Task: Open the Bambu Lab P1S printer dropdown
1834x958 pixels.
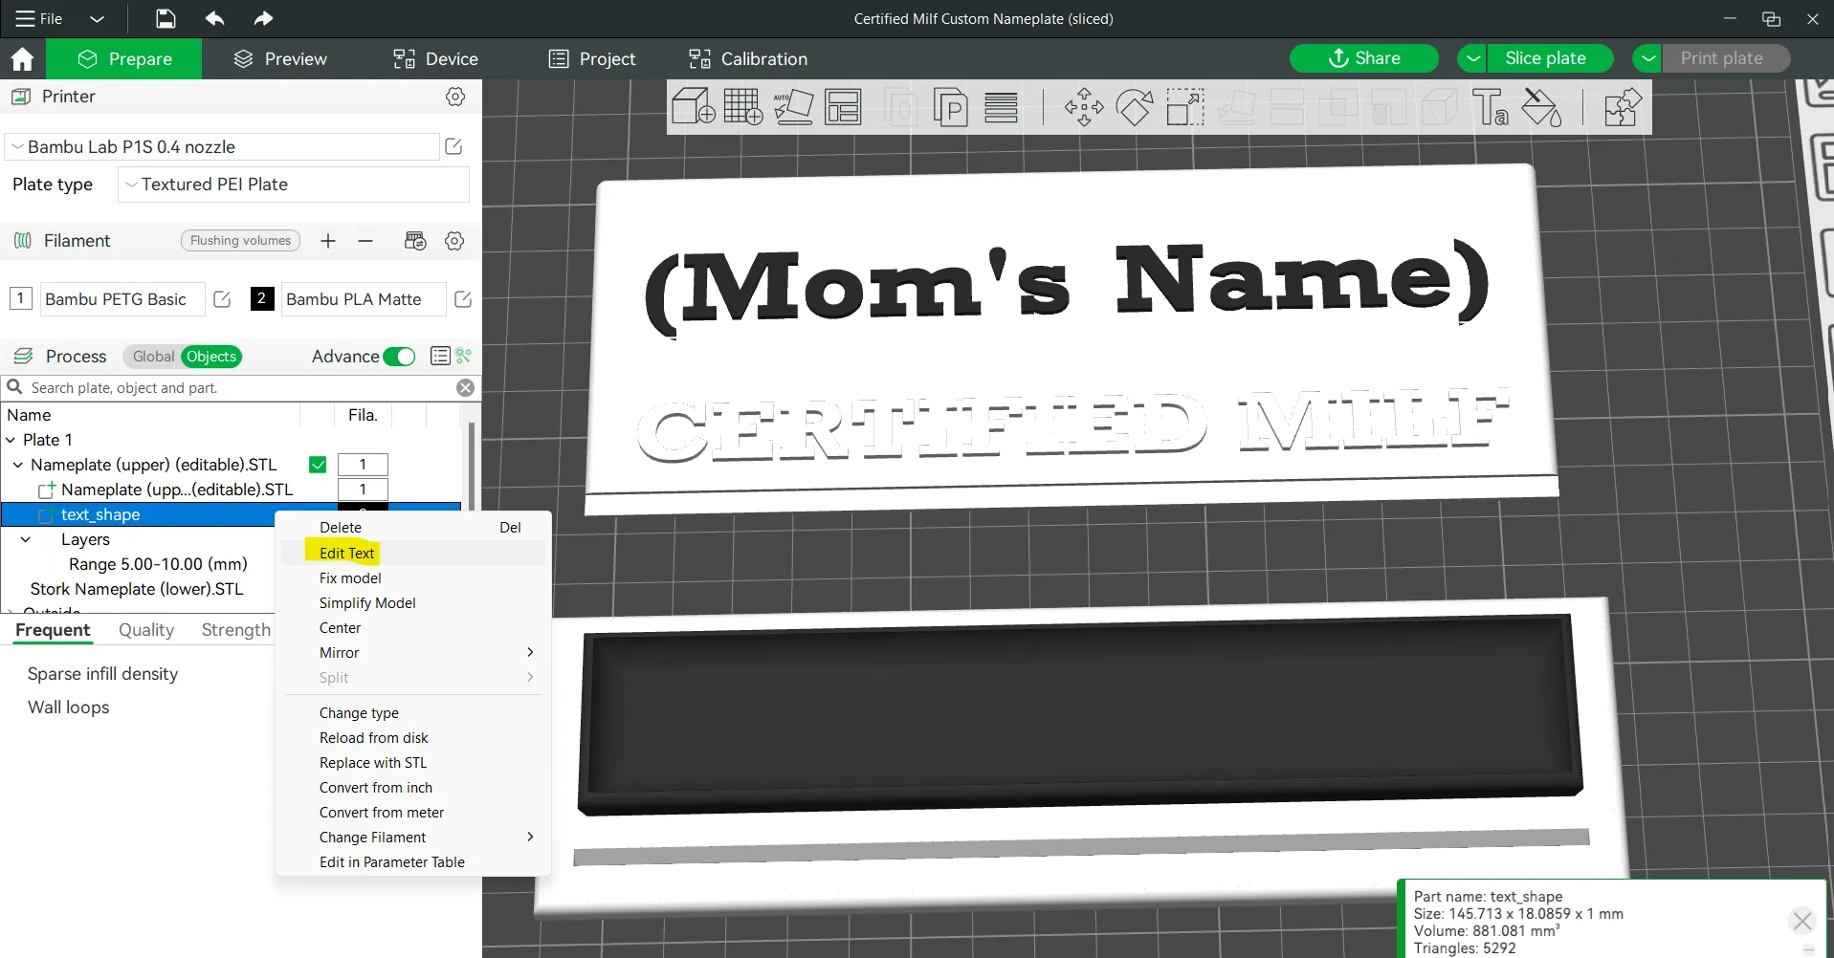Action: coord(222,147)
